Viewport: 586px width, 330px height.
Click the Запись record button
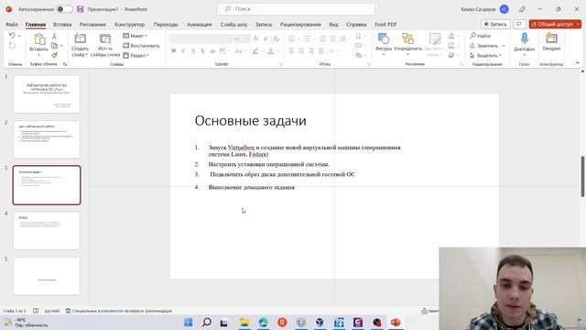coord(495,24)
